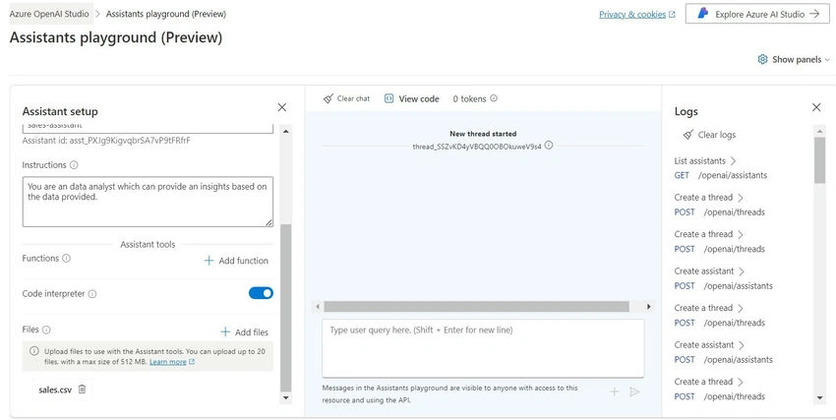Click the Assistant id text
Image resolution: width=836 pixels, height=420 pixels.
click(x=106, y=141)
